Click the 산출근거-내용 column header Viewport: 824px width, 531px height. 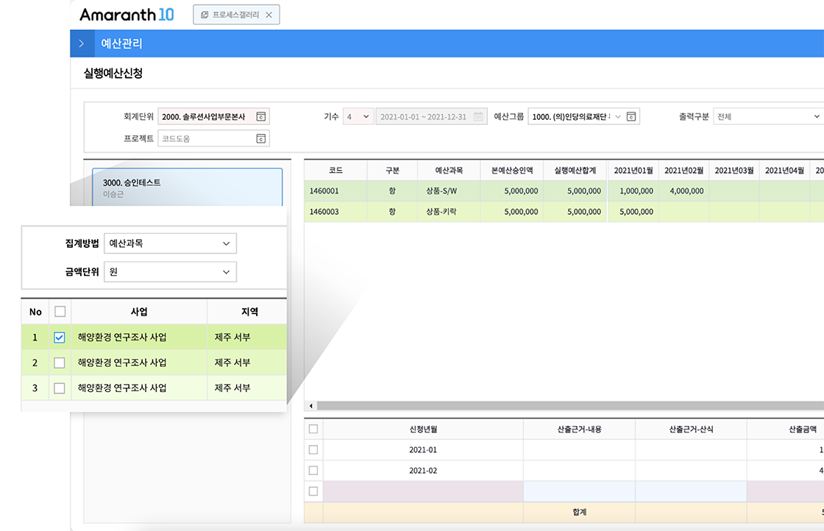[579, 429]
